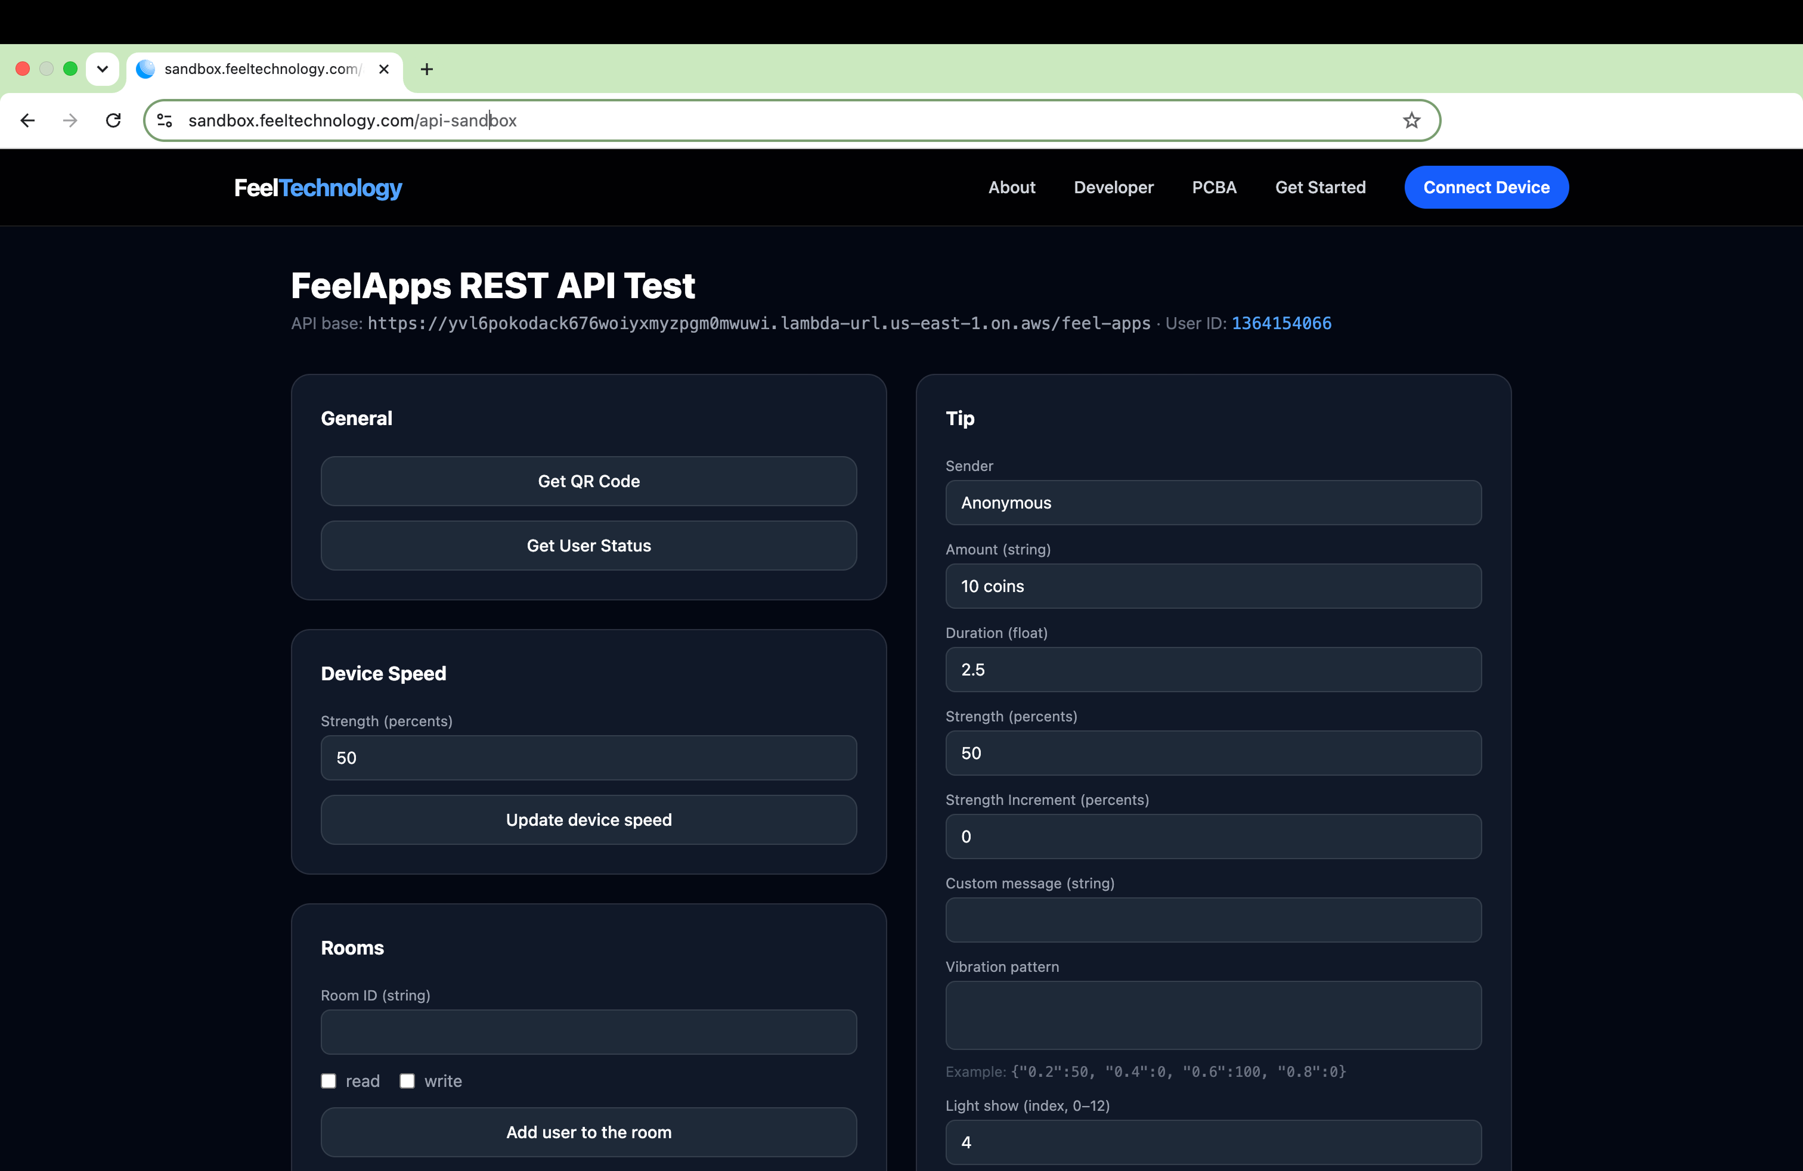View site information icon in the address bar
The height and width of the screenshot is (1171, 1803).
click(165, 120)
